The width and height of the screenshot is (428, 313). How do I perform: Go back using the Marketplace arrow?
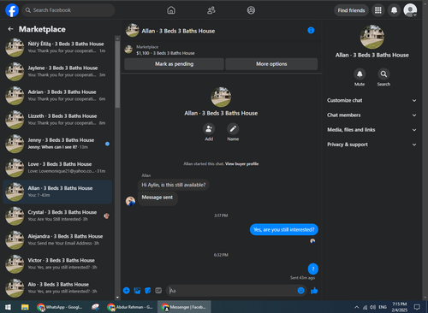click(x=11, y=29)
